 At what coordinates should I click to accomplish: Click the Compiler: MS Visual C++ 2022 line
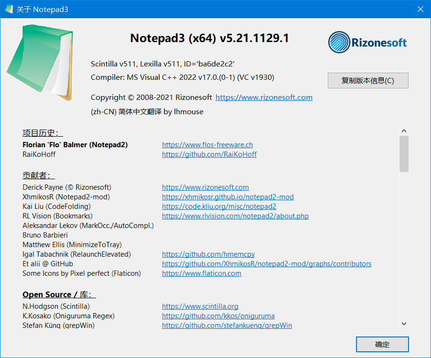pyautogui.click(x=183, y=77)
